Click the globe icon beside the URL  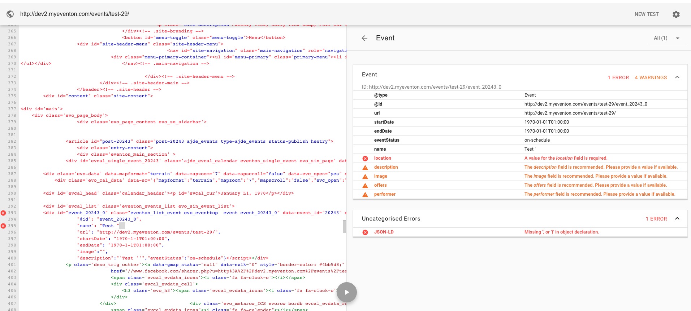click(x=10, y=14)
